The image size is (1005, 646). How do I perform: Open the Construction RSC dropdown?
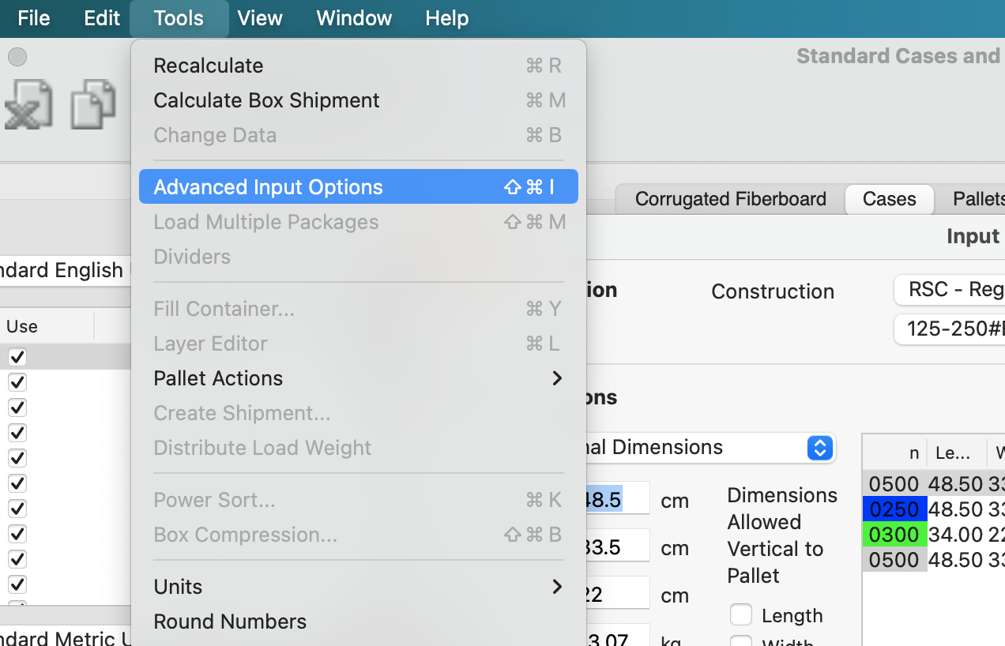(x=949, y=290)
